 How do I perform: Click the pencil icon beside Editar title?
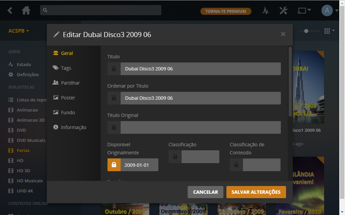[56, 34]
